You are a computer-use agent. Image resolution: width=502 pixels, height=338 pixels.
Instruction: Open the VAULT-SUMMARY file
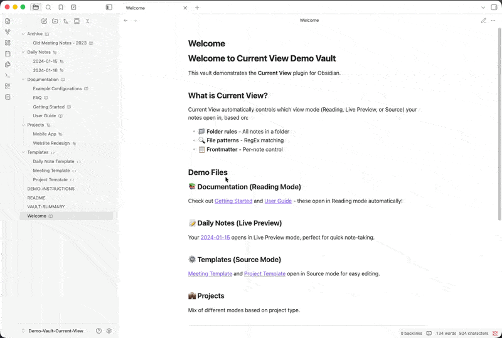[46, 207]
